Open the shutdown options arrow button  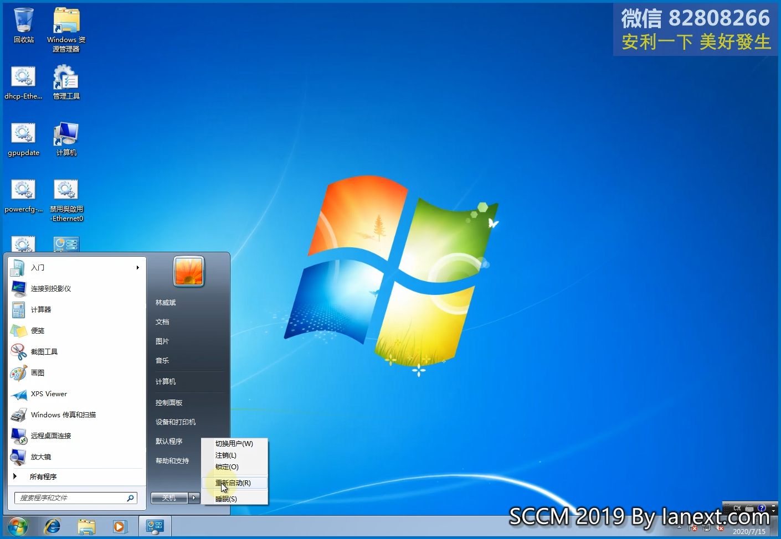194,497
